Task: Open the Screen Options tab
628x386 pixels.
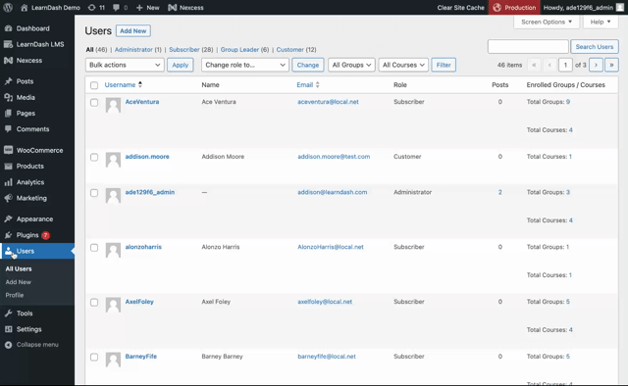Action: tap(547, 22)
